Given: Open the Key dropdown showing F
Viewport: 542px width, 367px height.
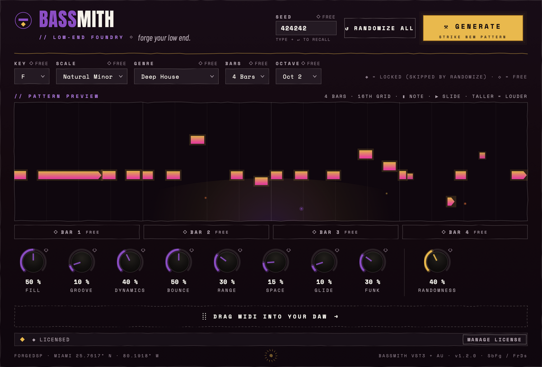Looking at the screenshot, I should [x=32, y=77].
